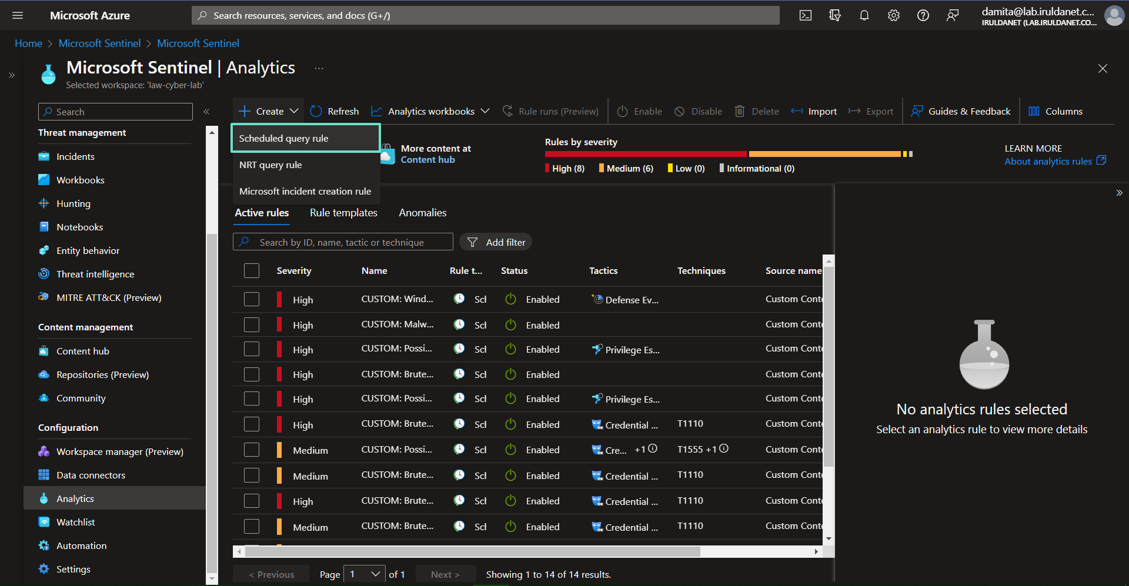Collapse the rule details pane chevron
Image resolution: width=1129 pixels, height=586 pixels.
click(1119, 193)
